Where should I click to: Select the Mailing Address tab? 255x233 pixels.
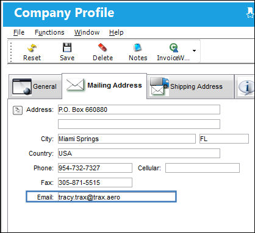point(104,86)
